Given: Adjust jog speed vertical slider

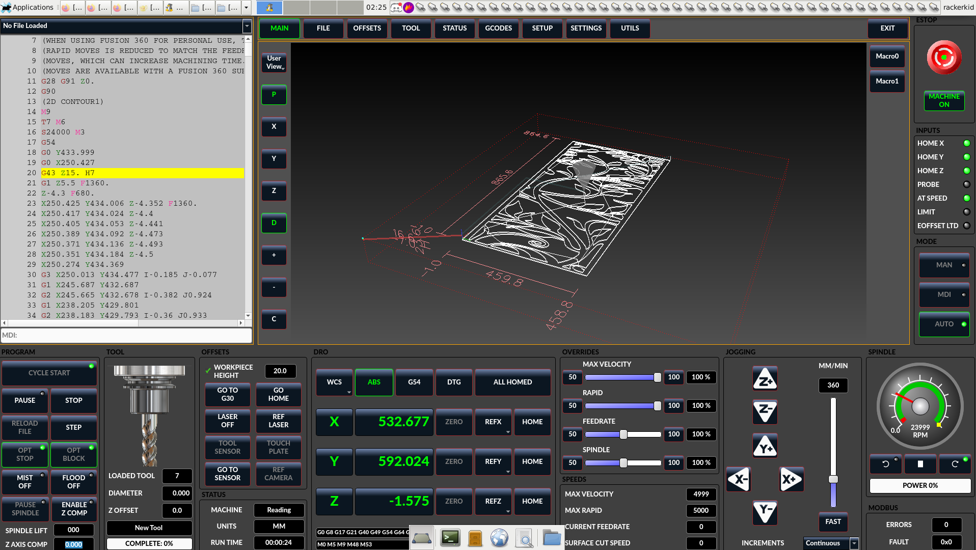Looking at the screenshot, I should [x=833, y=453].
